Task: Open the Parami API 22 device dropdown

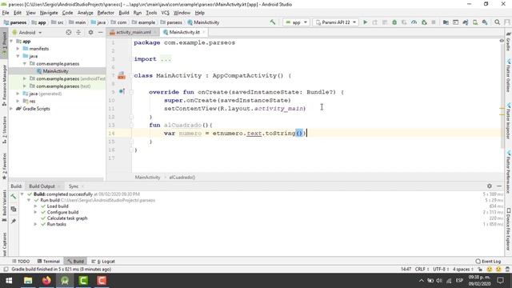Action: pos(336,22)
